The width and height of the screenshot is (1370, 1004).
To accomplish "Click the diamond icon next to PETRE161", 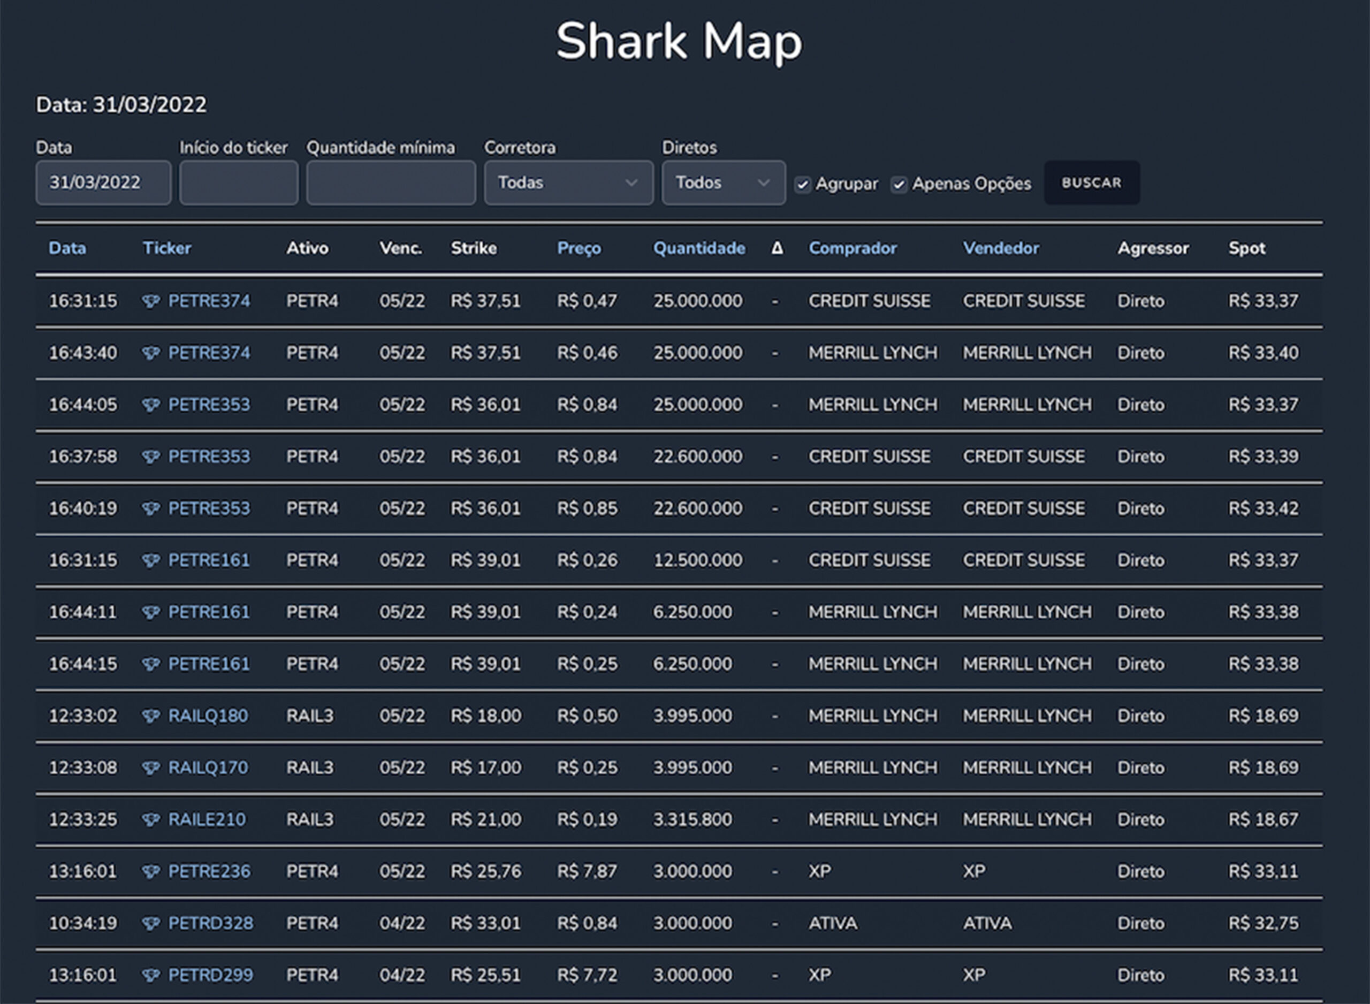I will click(152, 560).
